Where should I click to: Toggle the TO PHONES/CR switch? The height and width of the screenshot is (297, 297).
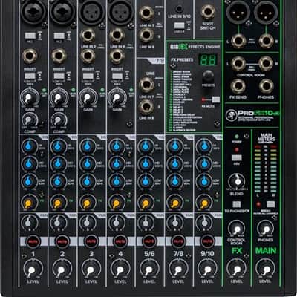pyautogui.click(x=237, y=204)
